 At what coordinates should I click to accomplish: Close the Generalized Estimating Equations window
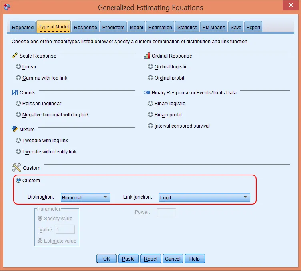(291, 5)
